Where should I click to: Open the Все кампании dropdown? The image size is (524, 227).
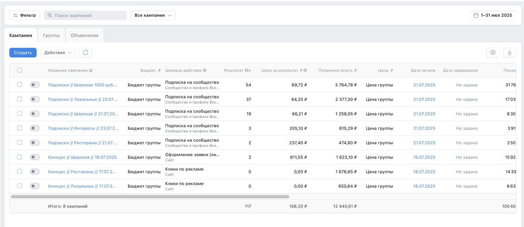coord(152,15)
